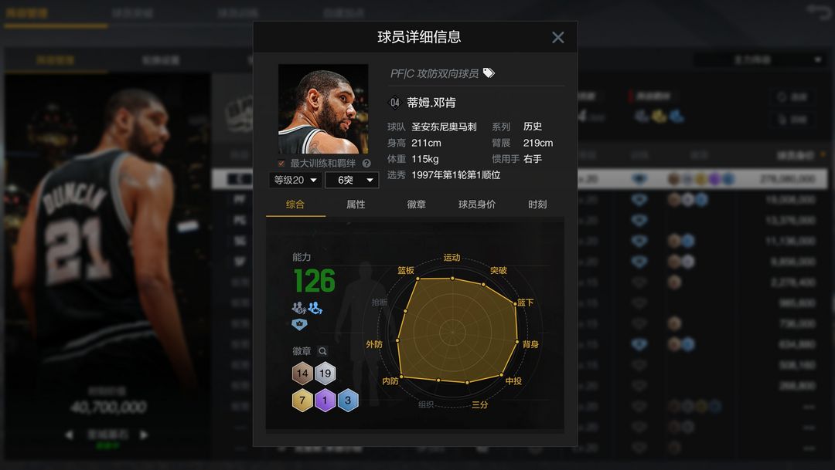This screenshot has height=470, width=835.
Task: Close the 球员详细信息 dialog
Action: (558, 37)
